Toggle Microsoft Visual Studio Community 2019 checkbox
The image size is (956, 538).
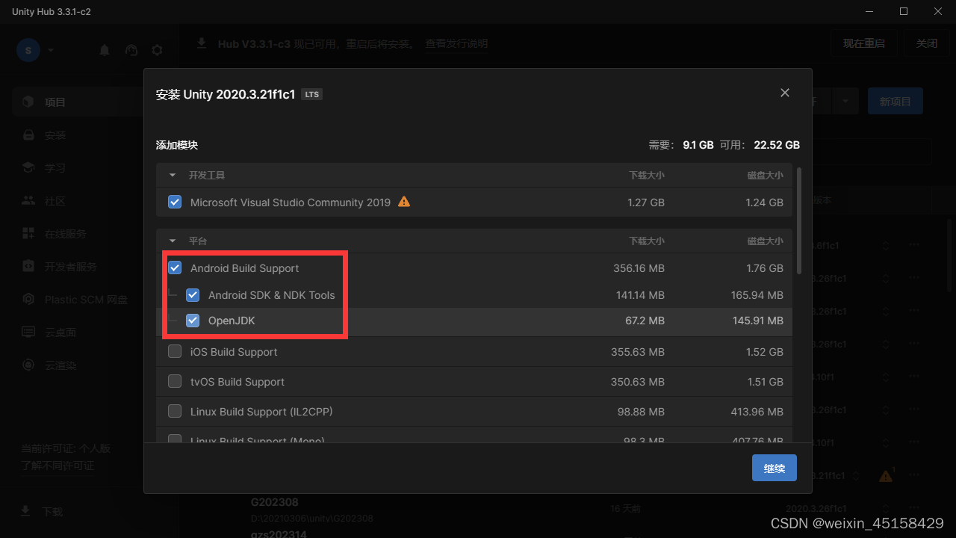175,202
